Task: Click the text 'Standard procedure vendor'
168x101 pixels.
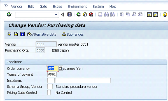Action: point(76,87)
